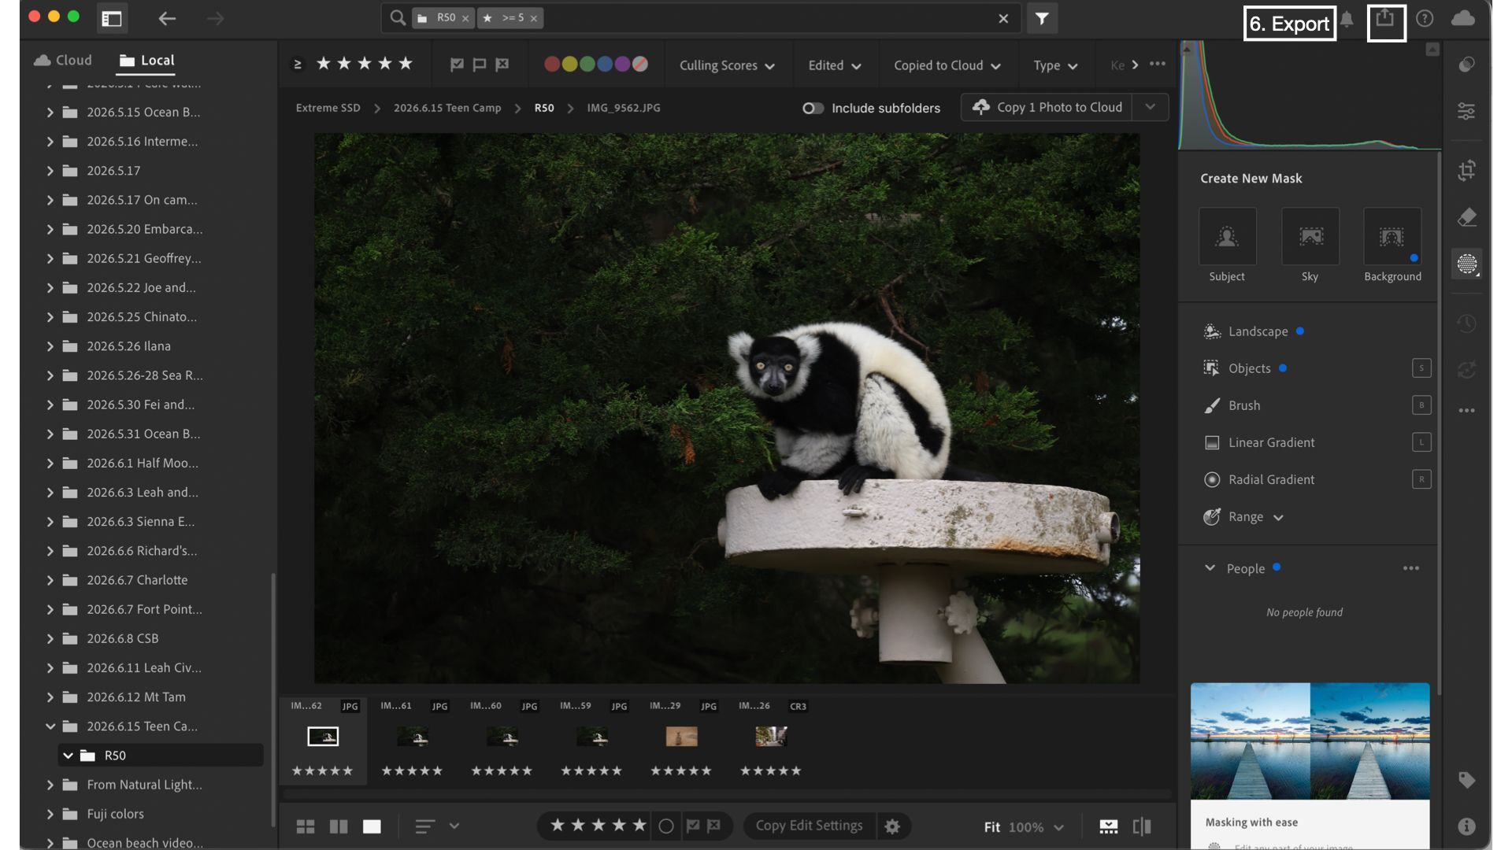
Task: Open Copied to Cloud filter dropdown
Action: click(947, 65)
